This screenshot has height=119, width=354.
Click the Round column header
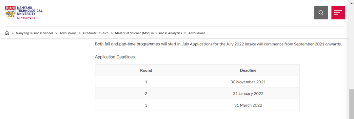[146, 70]
